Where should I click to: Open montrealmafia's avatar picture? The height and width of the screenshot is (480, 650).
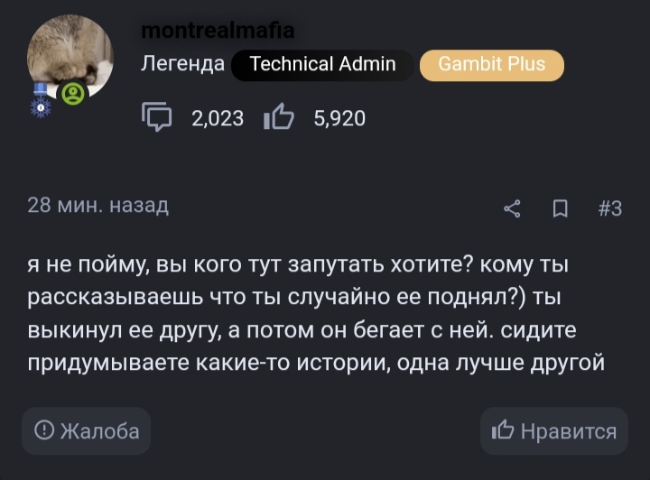(70, 56)
